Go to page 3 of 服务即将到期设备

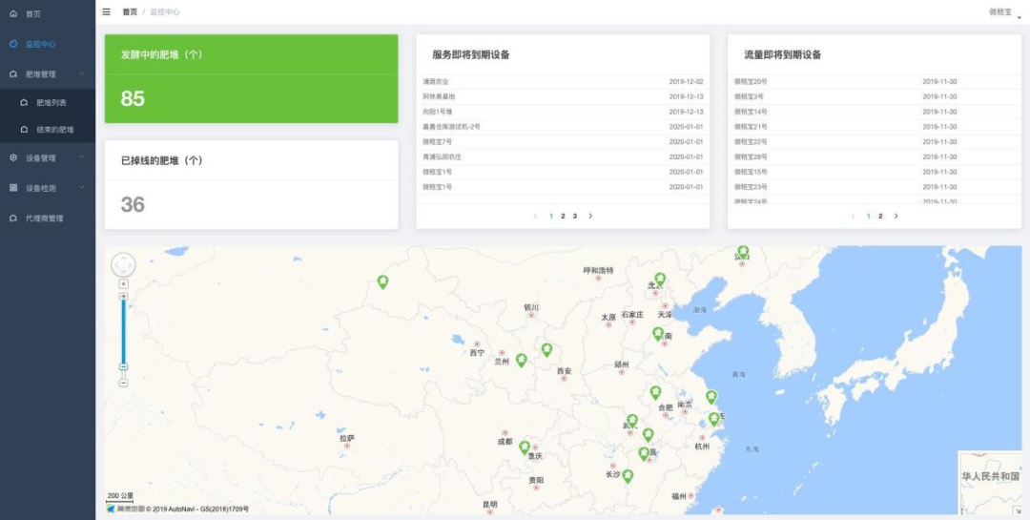pyautogui.click(x=575, y=216)
